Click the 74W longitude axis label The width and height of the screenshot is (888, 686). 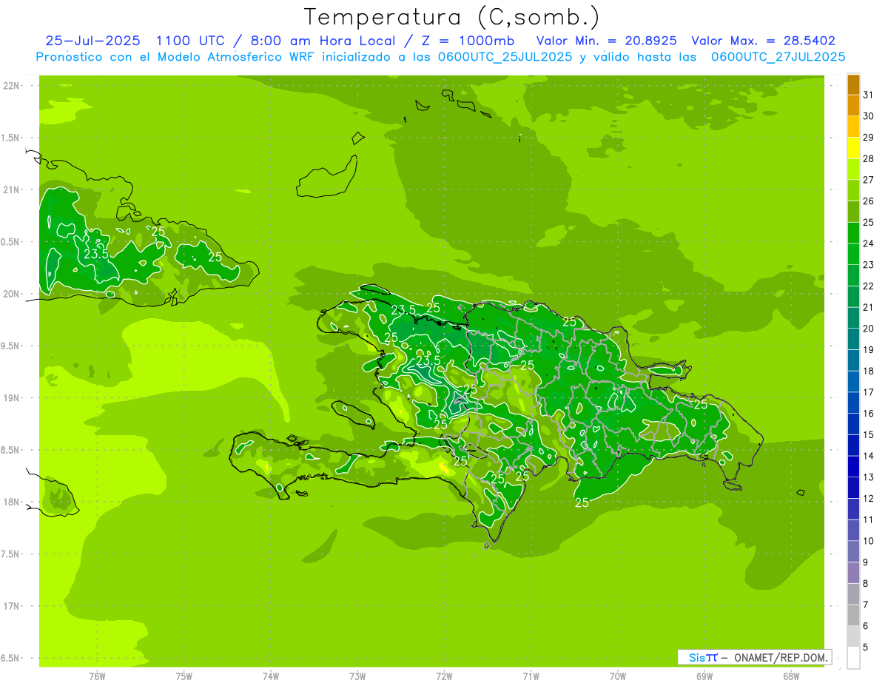[270, 676]
